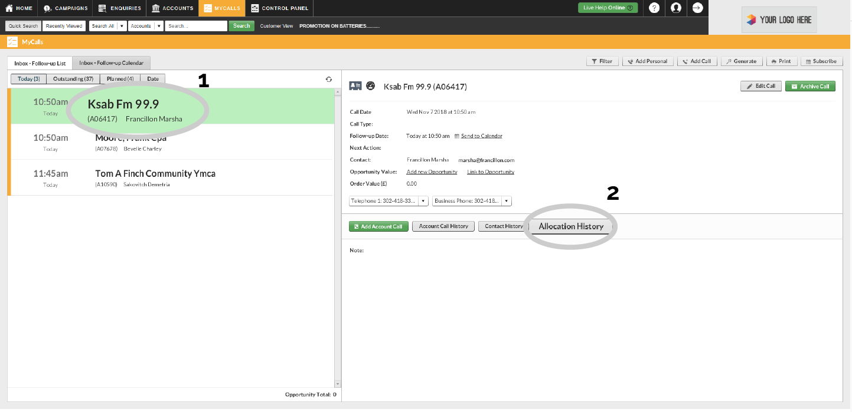Show Today (3) calls
This screenshot has height=412, width=852.
click(29, 79)
